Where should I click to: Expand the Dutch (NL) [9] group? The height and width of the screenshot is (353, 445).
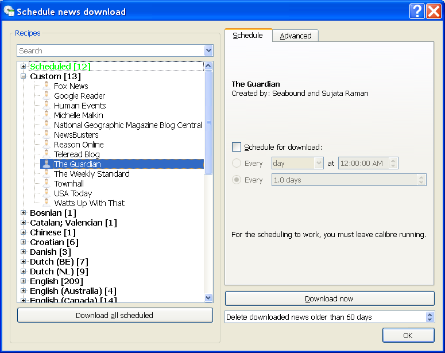24,271
